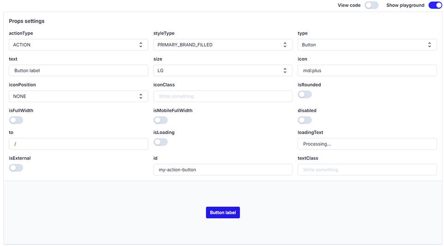Click the iconPosition field label

pos(22,85)
